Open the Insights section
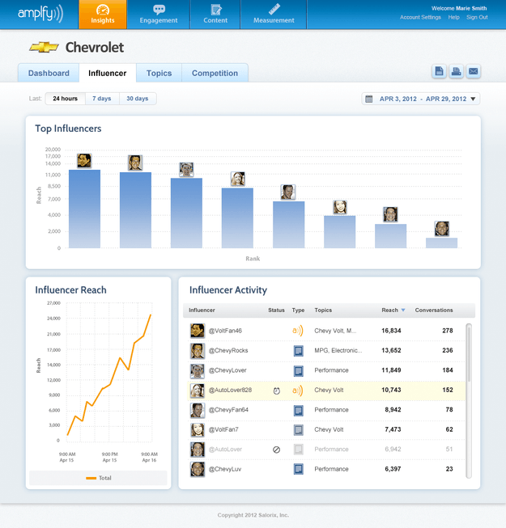 click(103, 15)
